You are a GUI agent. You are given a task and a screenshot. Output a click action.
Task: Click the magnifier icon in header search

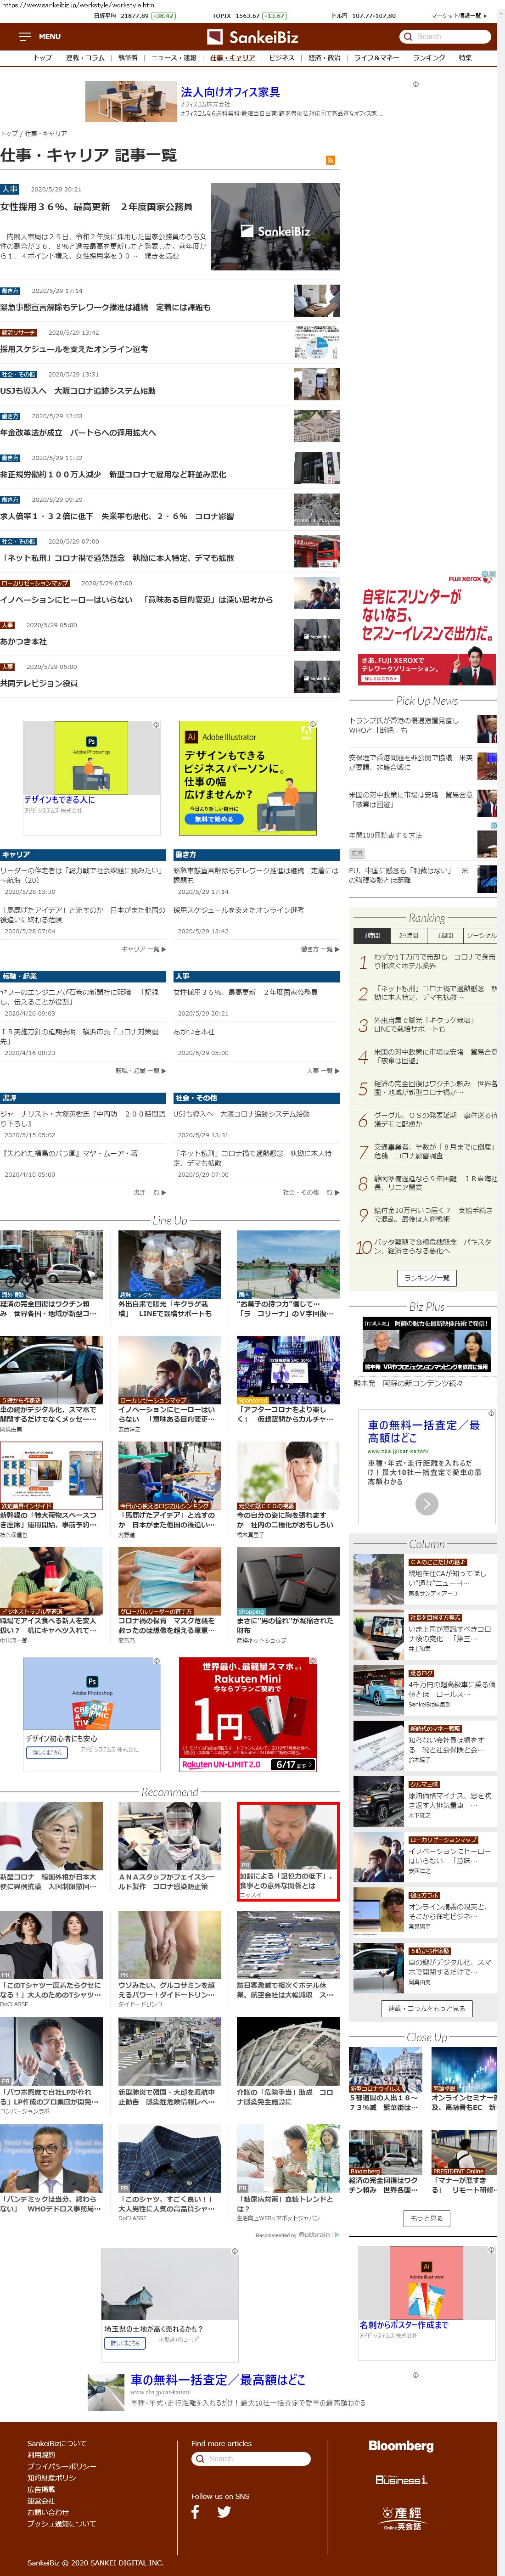(x=408, y=37)
